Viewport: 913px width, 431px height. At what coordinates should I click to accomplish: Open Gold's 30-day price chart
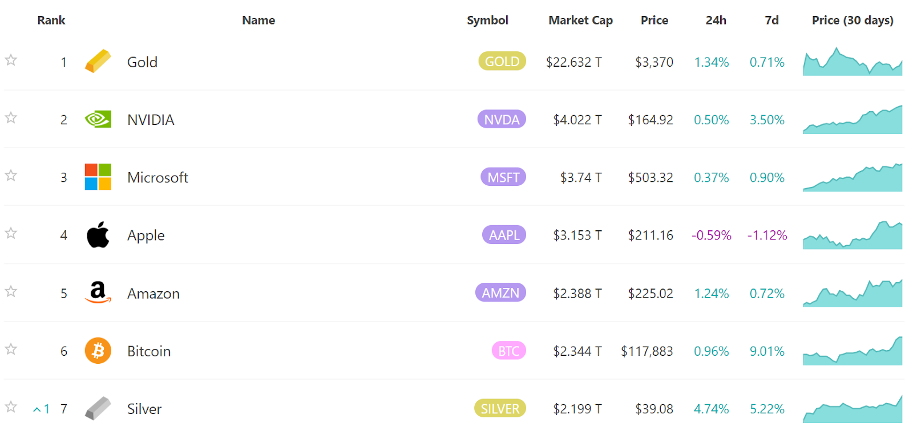pyautogui.click(x=853, y=62)
